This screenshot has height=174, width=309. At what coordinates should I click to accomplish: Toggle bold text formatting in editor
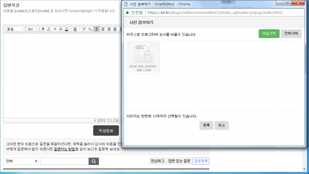tap(43, 29)
